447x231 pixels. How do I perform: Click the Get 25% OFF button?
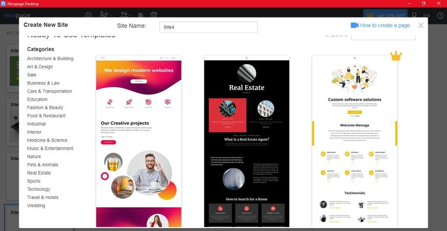pyautogui.click(x=385, y=15)
